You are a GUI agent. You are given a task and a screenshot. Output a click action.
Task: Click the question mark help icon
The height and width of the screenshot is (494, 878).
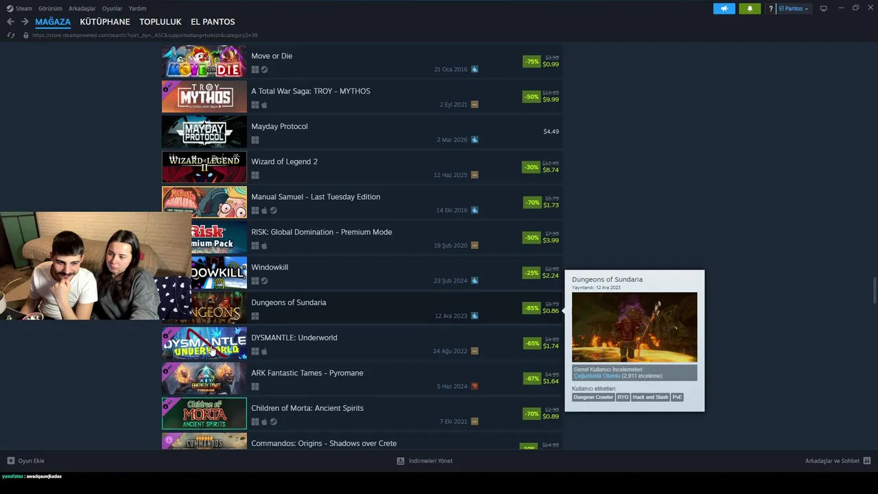click(771, 9)
